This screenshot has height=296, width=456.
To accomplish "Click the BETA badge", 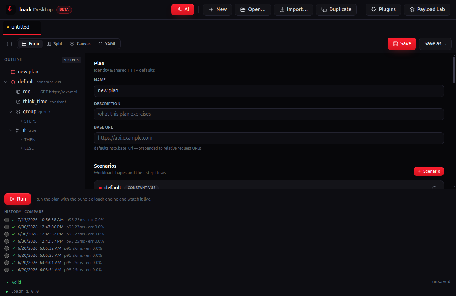I will tap(64, 10).
